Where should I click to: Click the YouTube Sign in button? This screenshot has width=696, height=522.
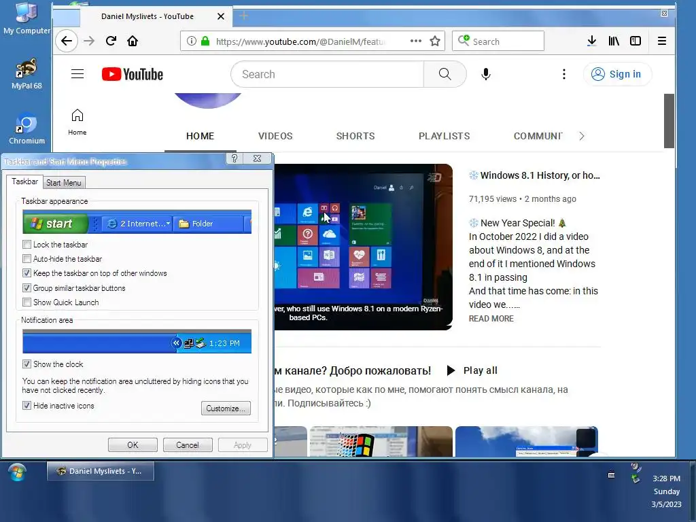617,74
